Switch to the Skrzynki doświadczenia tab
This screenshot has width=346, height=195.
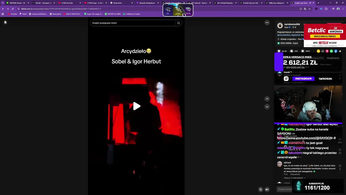[x=147, y=3]
